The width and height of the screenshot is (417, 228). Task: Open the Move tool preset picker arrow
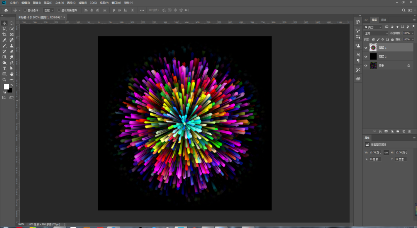click(19, 10)
